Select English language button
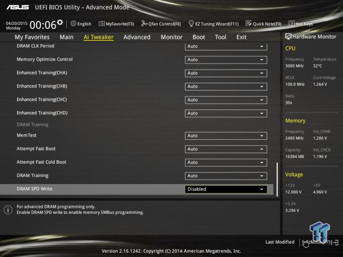343x257 pixels. [x=84, y=24]
